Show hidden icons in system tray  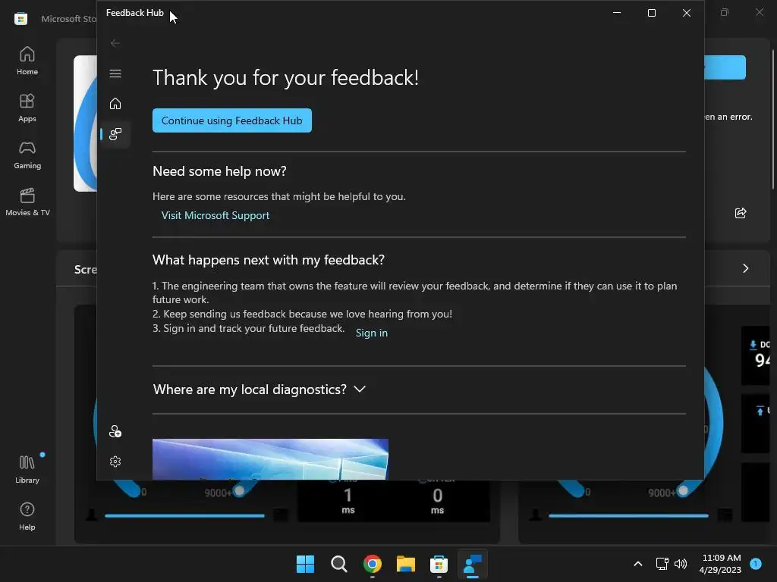click(x=637, y=564)
